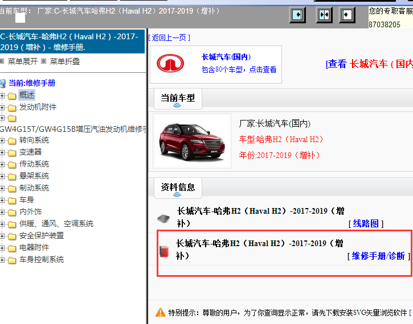Click 厂家:长城汽车(国内) text
The width and height of the screenshot is (413, 324).
275,123
